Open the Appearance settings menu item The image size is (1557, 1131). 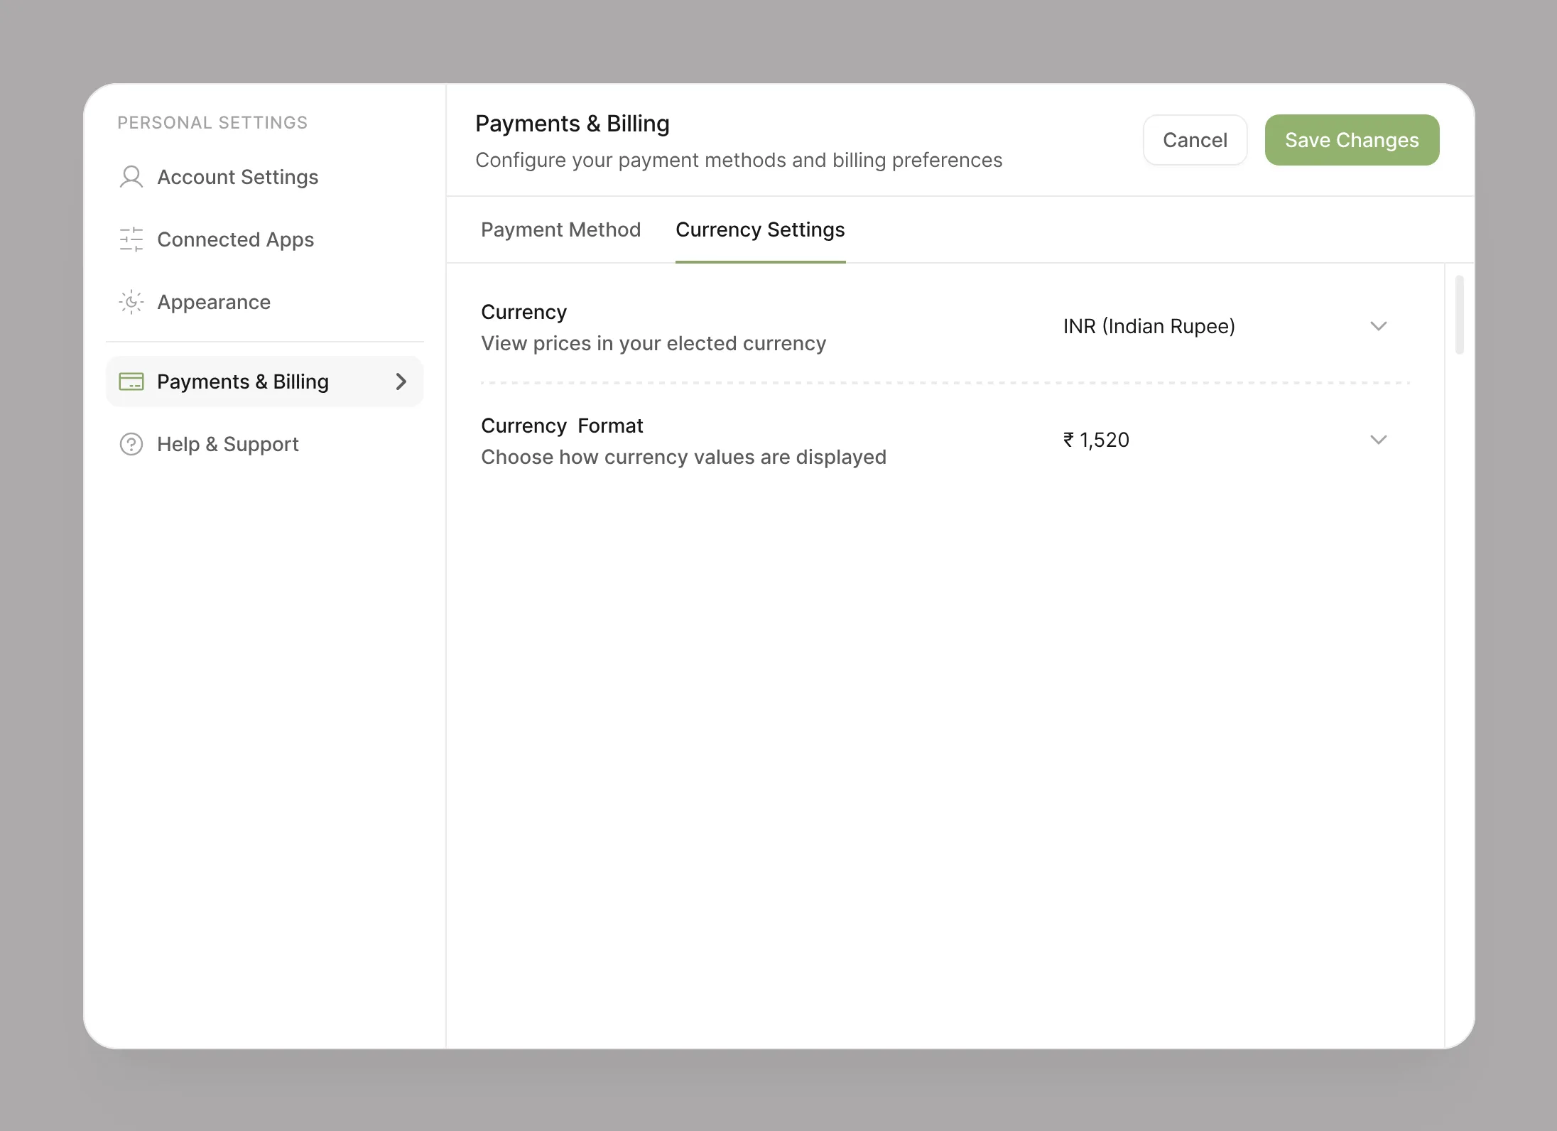[x=264, y=302]
